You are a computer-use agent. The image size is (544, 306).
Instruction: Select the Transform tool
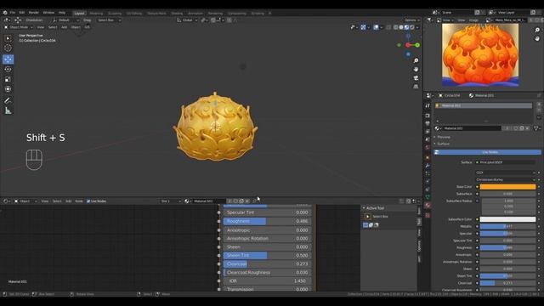(8, 89)
